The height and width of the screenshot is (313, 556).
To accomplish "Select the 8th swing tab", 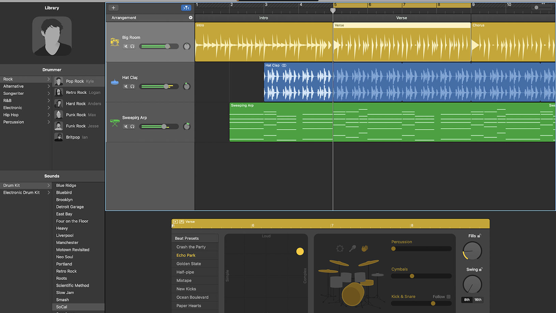I will click(x=467, y=300).
